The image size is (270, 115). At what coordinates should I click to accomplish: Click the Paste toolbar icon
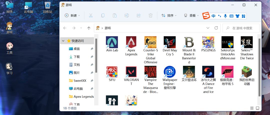tap(114, 15)
